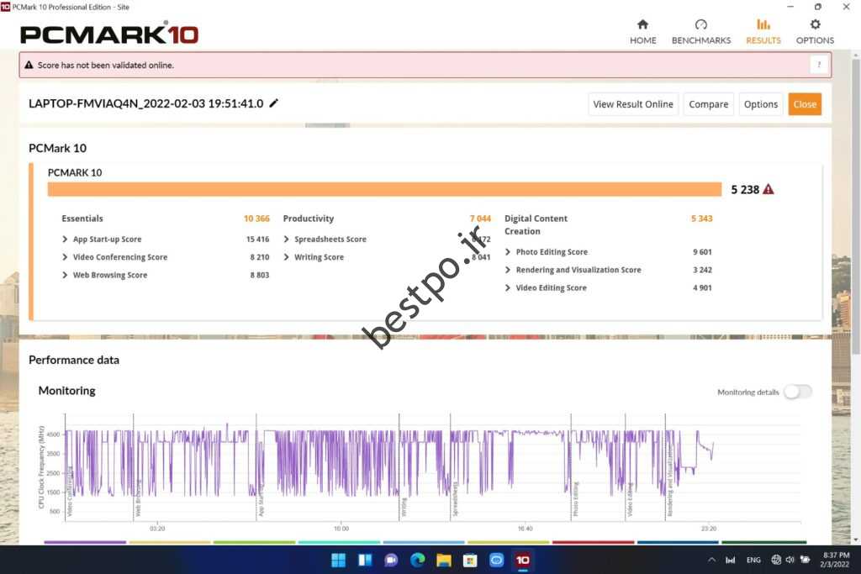Expand the Writing Score row
861x574 pixels.
(x=286, y=257)
